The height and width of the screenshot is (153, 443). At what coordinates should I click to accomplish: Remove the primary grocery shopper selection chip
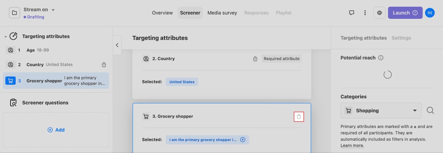(243, 140)
